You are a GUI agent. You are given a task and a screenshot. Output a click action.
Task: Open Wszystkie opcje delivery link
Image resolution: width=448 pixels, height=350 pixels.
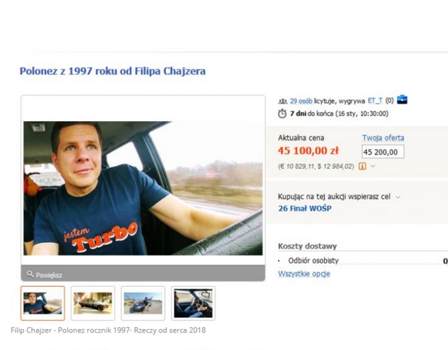[304, 274]
